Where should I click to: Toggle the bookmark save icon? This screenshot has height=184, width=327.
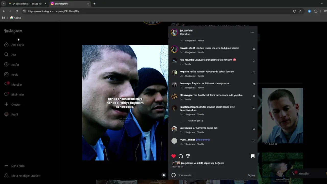[x=253, y=156]
